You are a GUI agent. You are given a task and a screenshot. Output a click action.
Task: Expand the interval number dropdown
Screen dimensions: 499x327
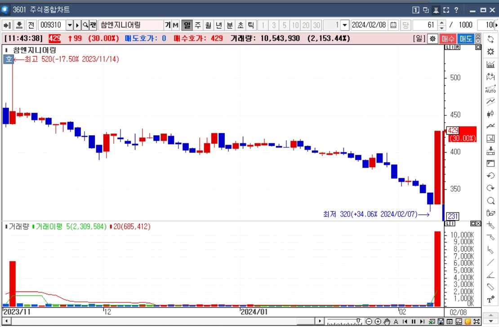[345, 25]
